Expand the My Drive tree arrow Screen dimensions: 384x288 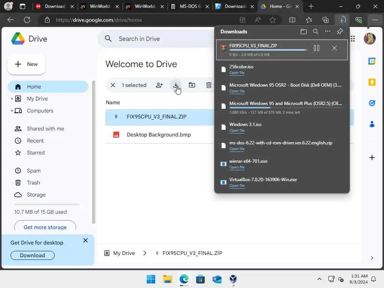(12, 99)
